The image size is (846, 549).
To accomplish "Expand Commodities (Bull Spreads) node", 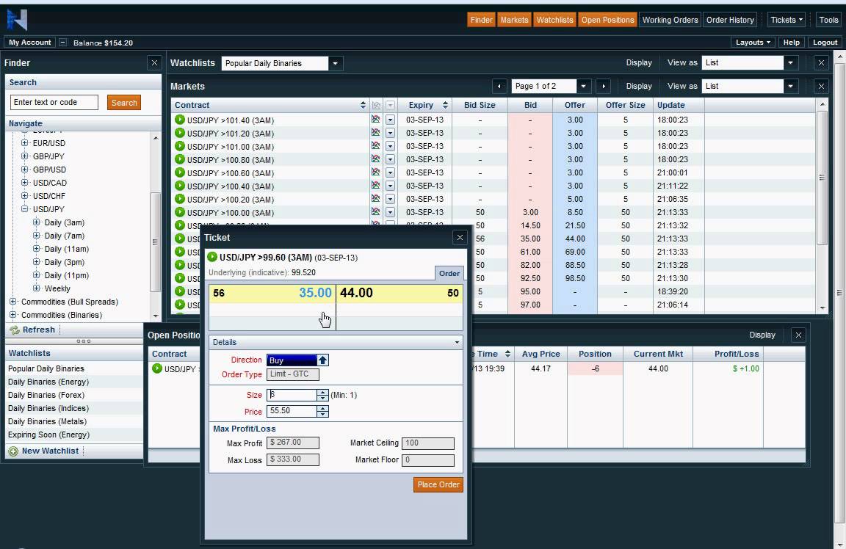I will [13, 302].
